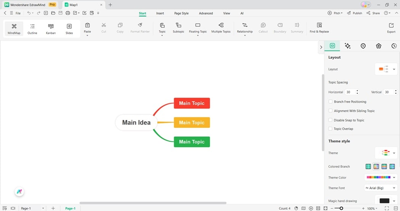Add a Boundary around topics

click(280, 28)
